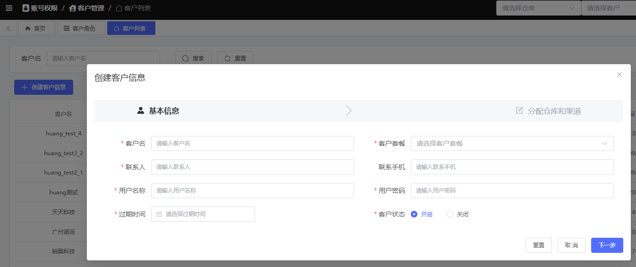Click the 账号权限 breadcrumb icon
The width and height of the screenshot is (636, 267).
(25, 8)
